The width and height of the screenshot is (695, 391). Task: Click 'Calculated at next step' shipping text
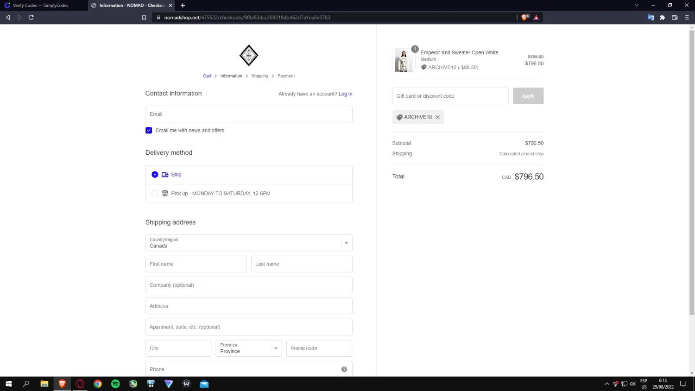tap(521, 154)
